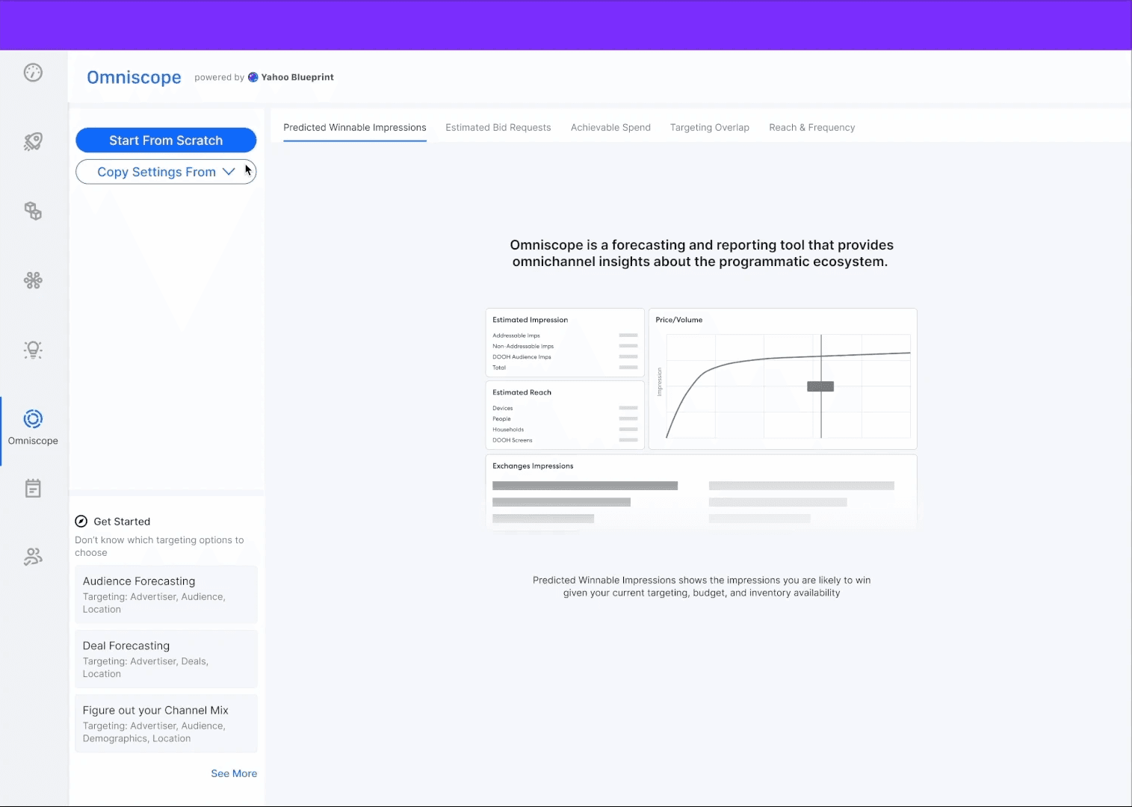Open the lightbulb insights icon in sidebar

(x=33, y=350)
